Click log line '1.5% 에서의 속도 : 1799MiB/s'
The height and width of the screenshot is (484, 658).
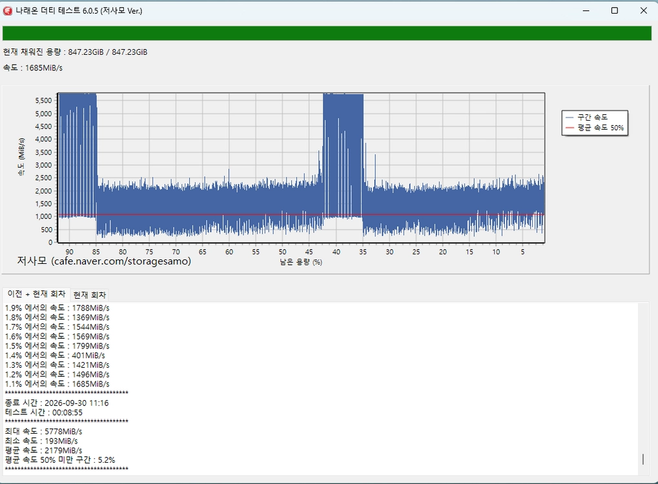(57, 346)
